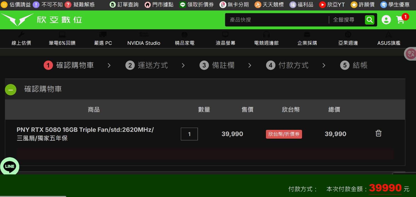Click the 總價 column header

coord(334,110)
